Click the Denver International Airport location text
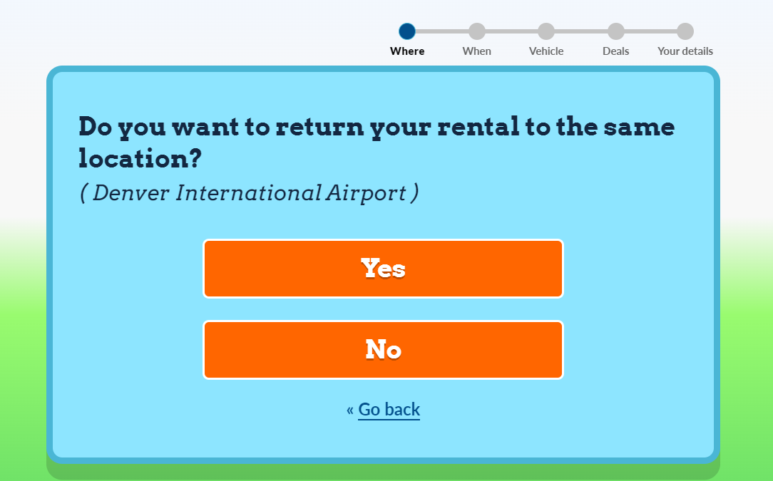The height and width of the screenshot is (481, 773). pos(250,193)
